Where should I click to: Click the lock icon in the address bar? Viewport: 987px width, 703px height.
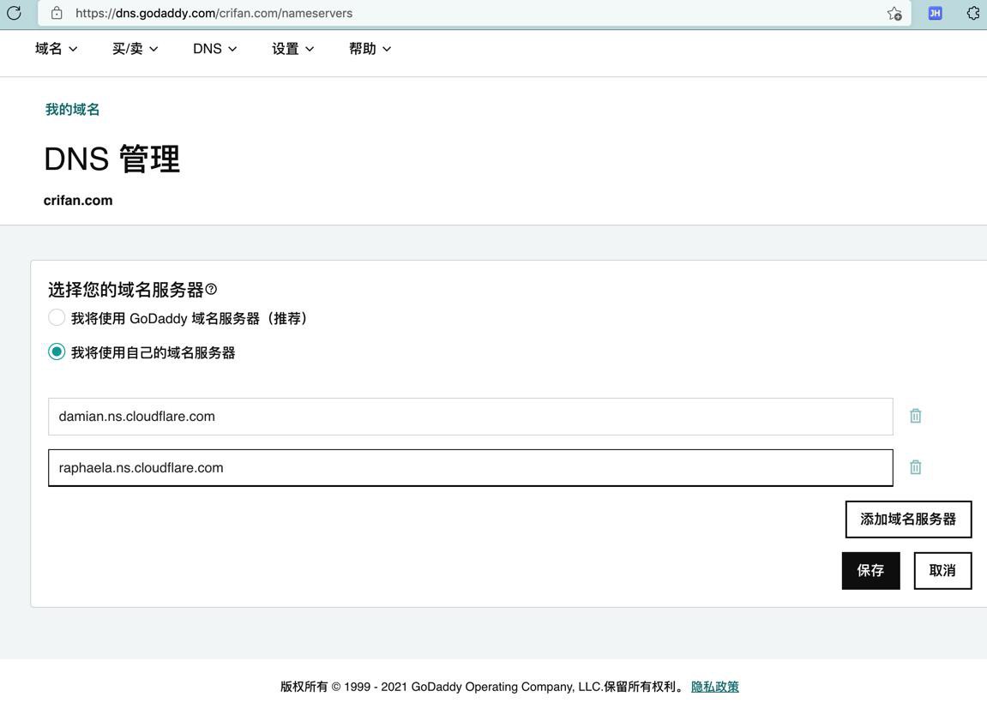57,13
